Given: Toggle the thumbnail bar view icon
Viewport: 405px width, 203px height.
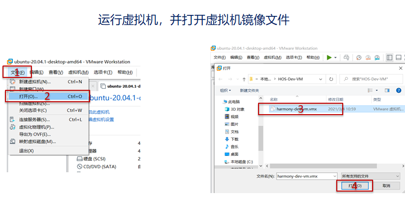Looking at the screenshot, I should pyautogui.click(x=399, y=58).
